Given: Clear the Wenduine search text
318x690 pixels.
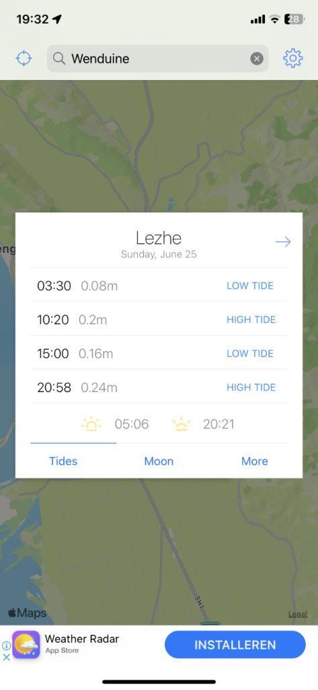Looking at the screenshot, I should point(257,59).
